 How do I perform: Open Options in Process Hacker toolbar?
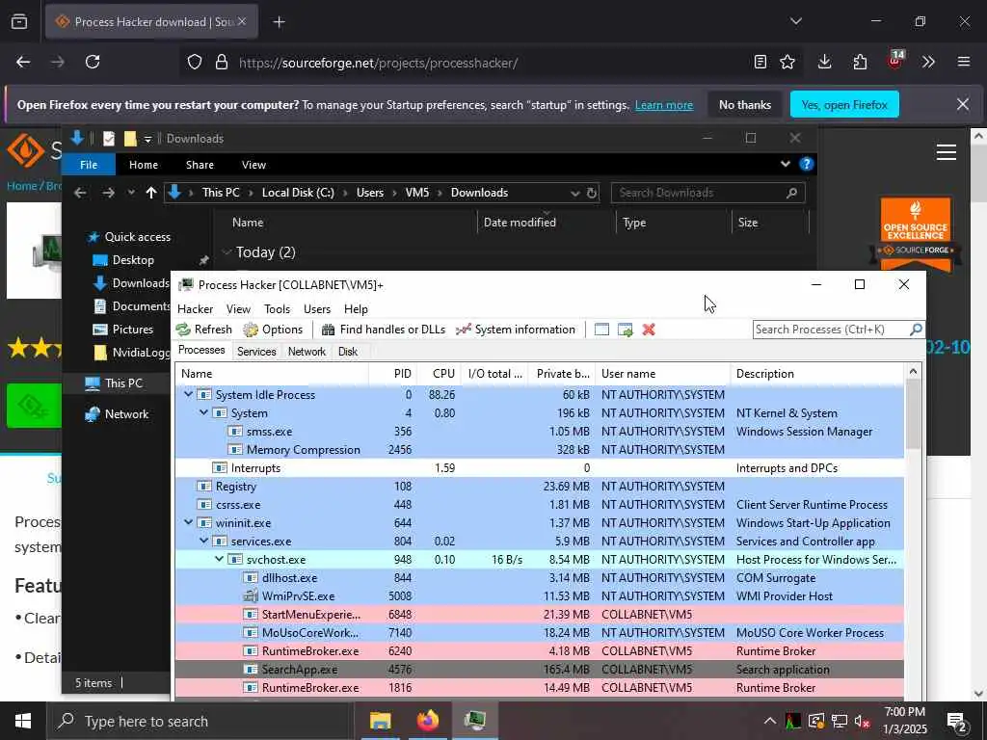pyautogui.click(x=273, y=330)
